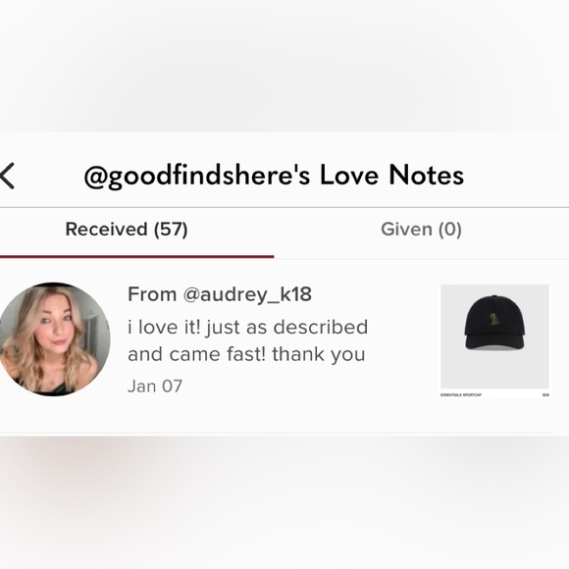Screen dimensions: 569x569
Task: Click the maroon underline below Received tab
Action: coord(136,257)
